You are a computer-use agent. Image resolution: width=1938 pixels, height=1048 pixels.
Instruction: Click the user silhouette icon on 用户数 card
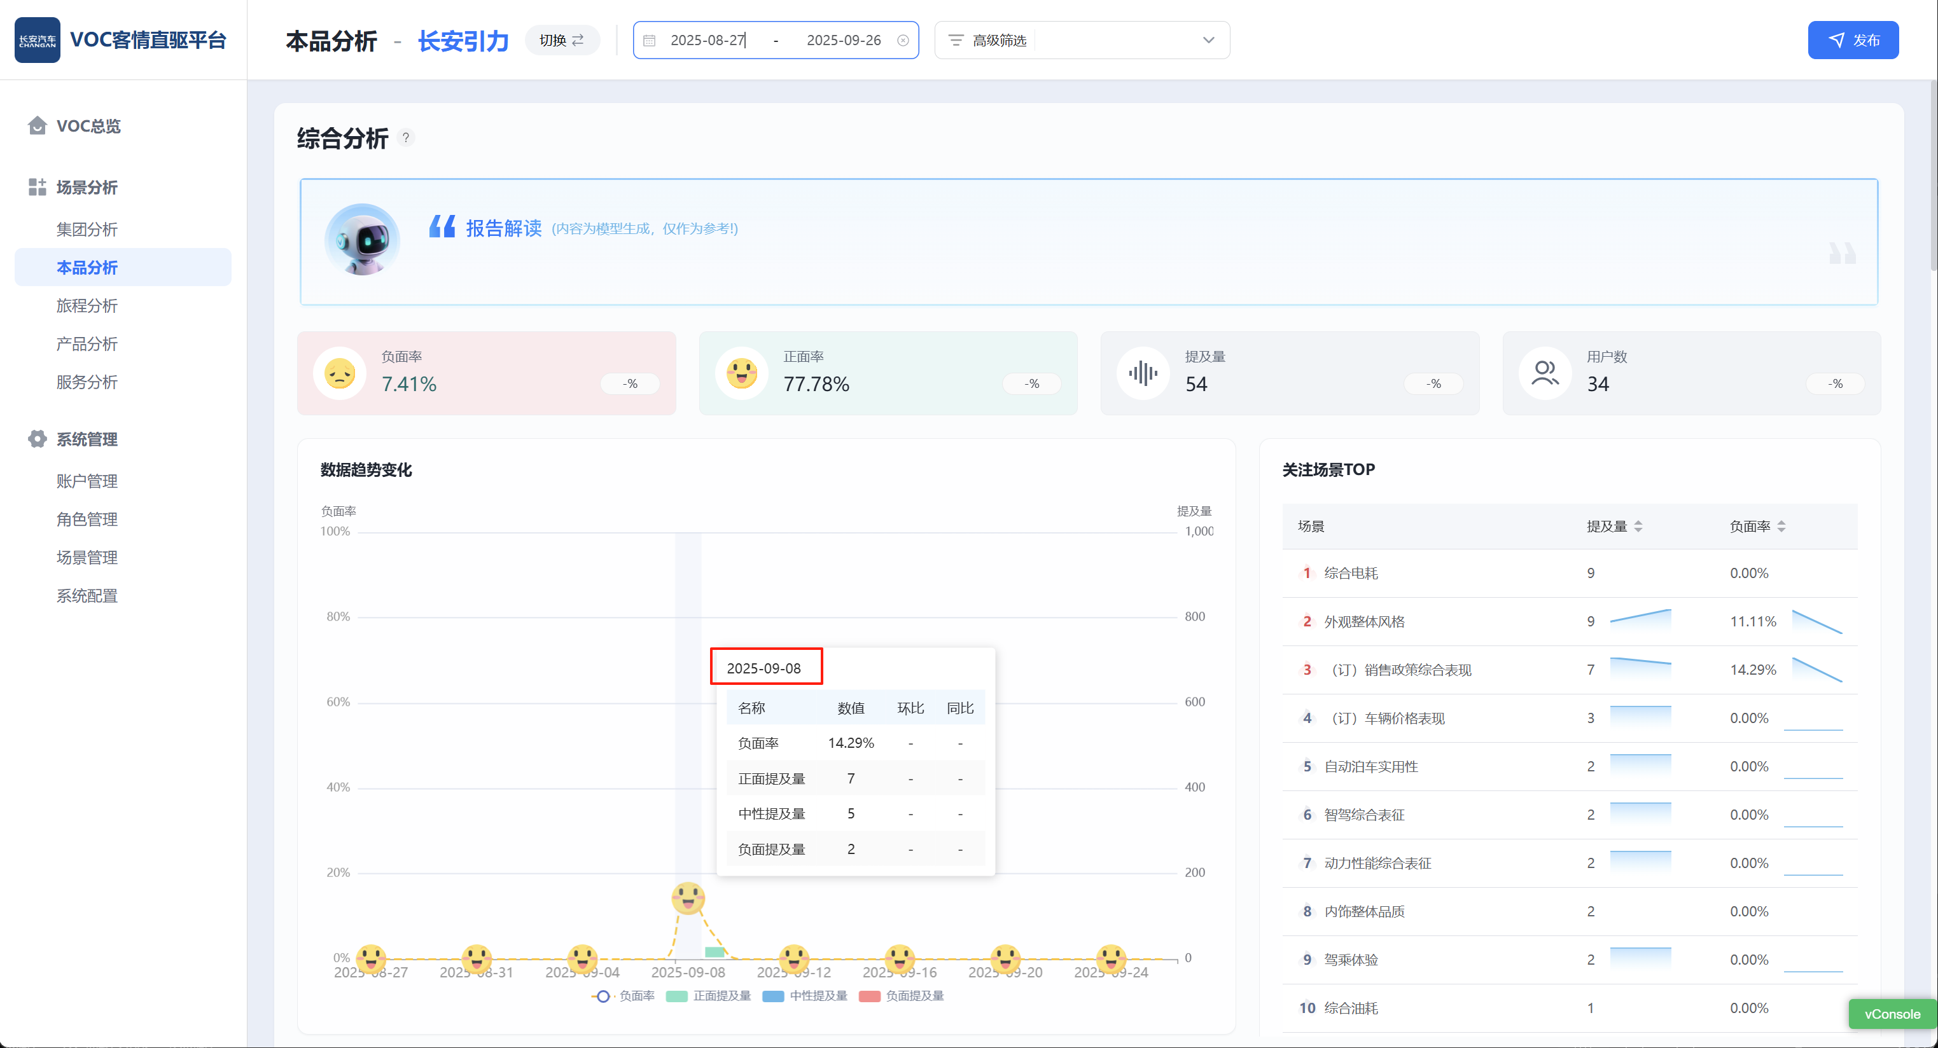(x=1545, y=373)
